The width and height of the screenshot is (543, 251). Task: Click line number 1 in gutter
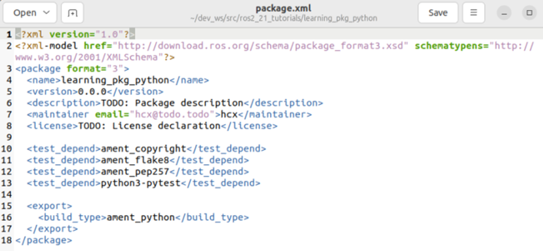9,34
